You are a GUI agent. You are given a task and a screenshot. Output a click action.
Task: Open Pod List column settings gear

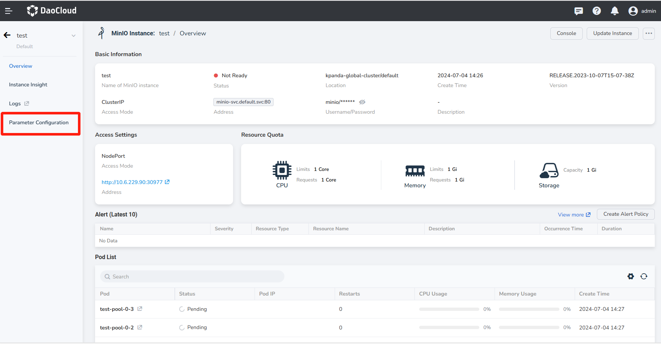(631, 277)
